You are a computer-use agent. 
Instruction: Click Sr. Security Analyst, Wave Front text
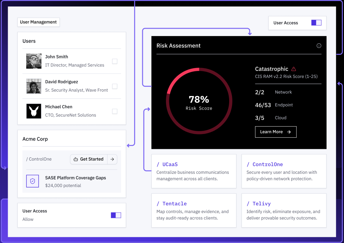76,90
